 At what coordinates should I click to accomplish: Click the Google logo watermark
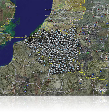(101, 90)
